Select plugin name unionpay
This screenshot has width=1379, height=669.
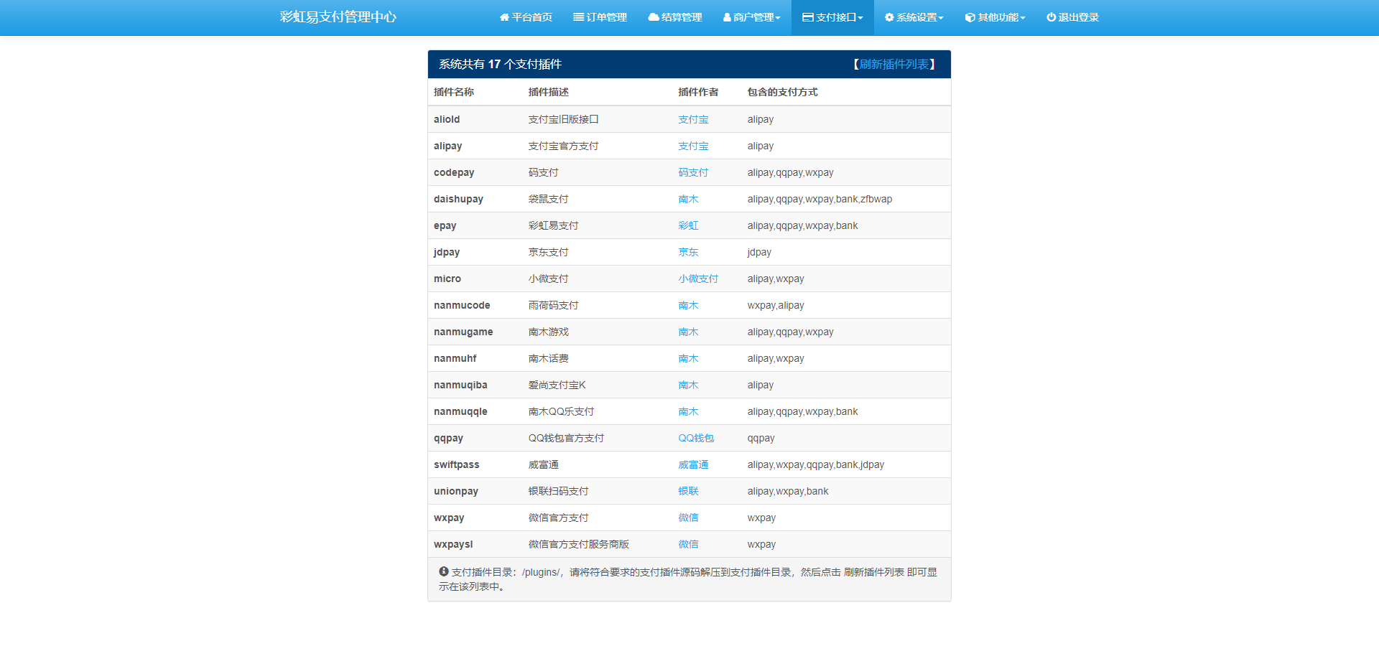pos(455,492)
